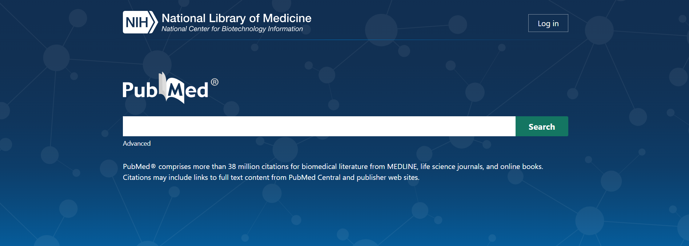Click National Center for Biotechnology Information subtitle
This screenshot has height=246, width=689.
[232, 29]
